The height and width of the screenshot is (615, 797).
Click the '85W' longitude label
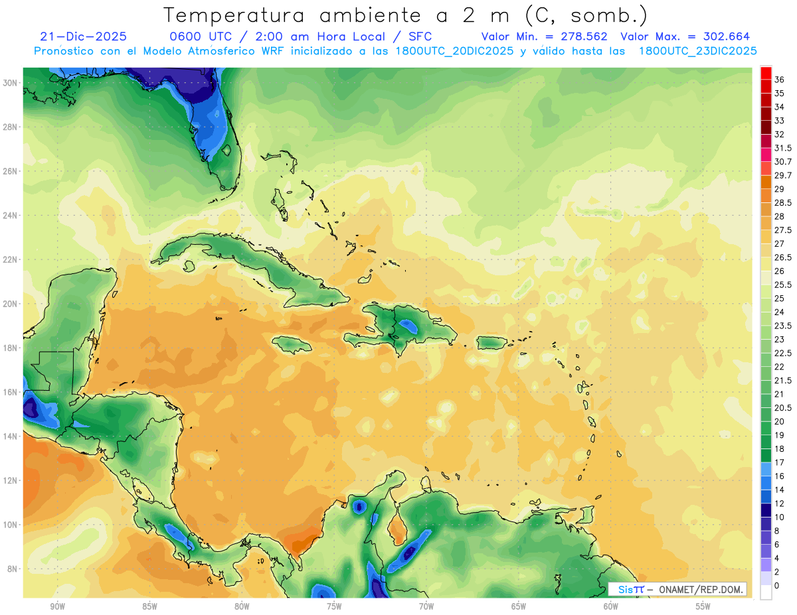pyautogui.click(x=149, y=606)
